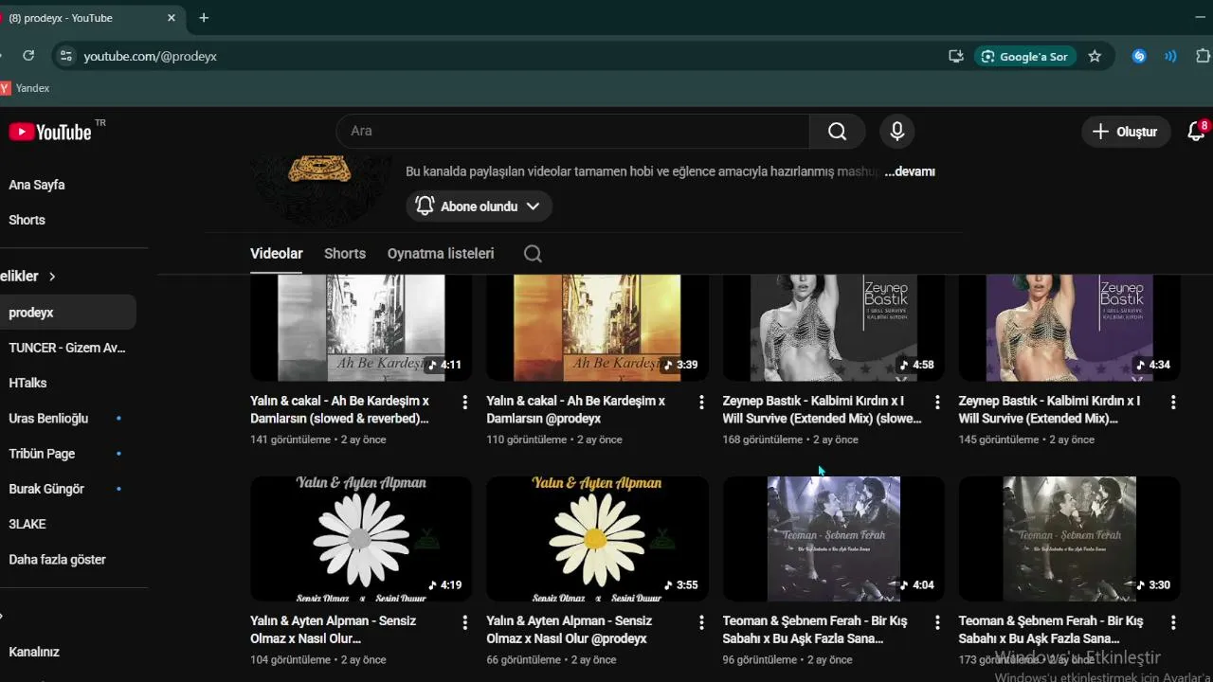The height and width of the screenshot is (682, 1213).
Task: Play Zeynep Bastık 4:34 thumbnail
Action: tap(1069, 328)
